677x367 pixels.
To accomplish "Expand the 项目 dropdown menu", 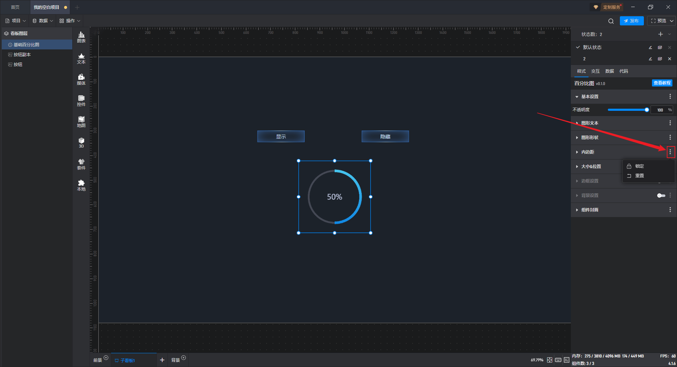I will coord(16,21).
